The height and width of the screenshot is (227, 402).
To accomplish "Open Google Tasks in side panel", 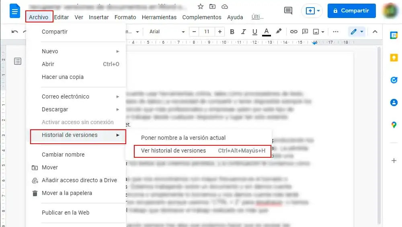I will pyautogui.click(x=394, y=80).
